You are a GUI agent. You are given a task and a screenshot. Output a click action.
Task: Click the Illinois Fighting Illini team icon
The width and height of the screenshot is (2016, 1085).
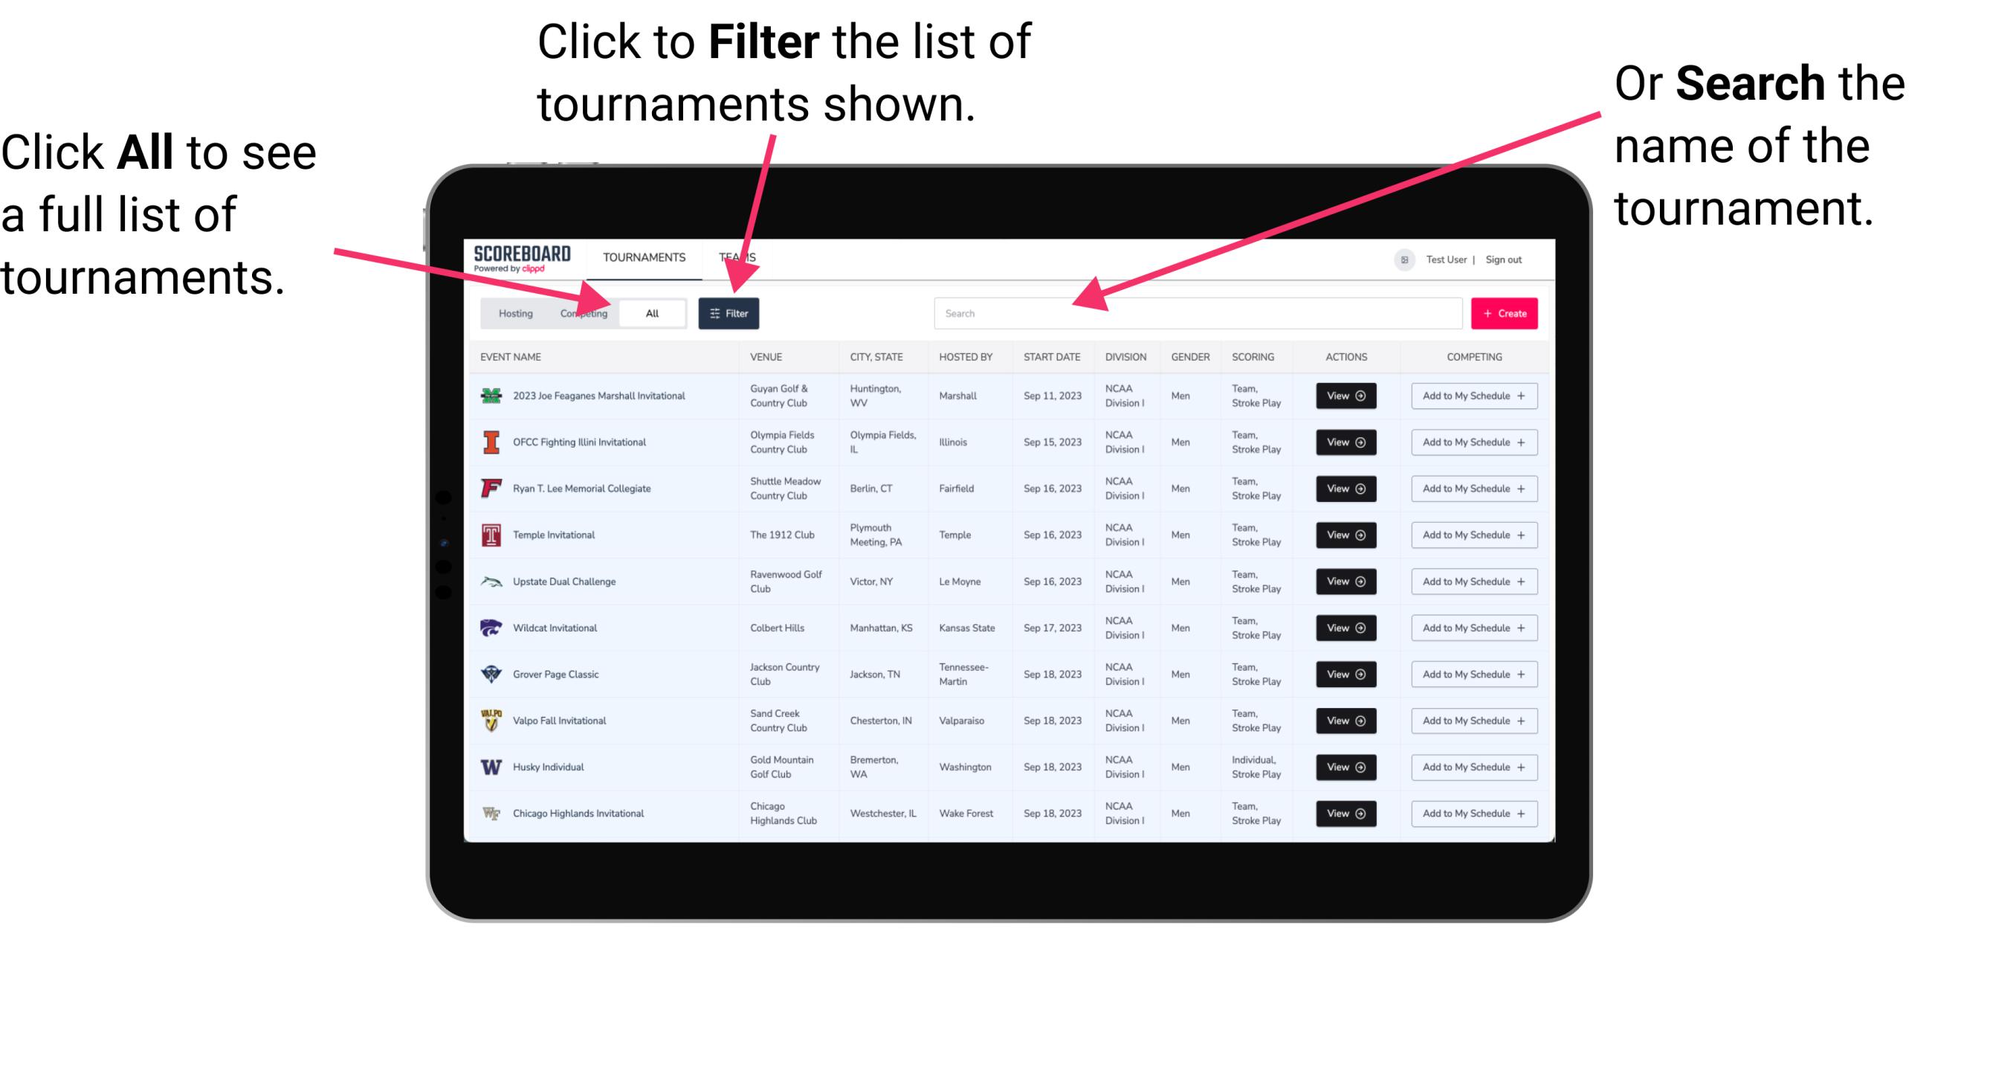490,442
